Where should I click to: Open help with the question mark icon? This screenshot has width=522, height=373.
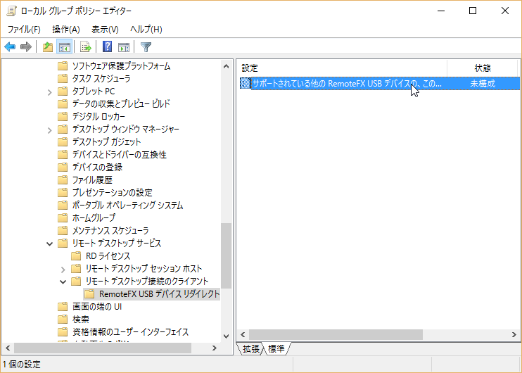pos(107,47)
